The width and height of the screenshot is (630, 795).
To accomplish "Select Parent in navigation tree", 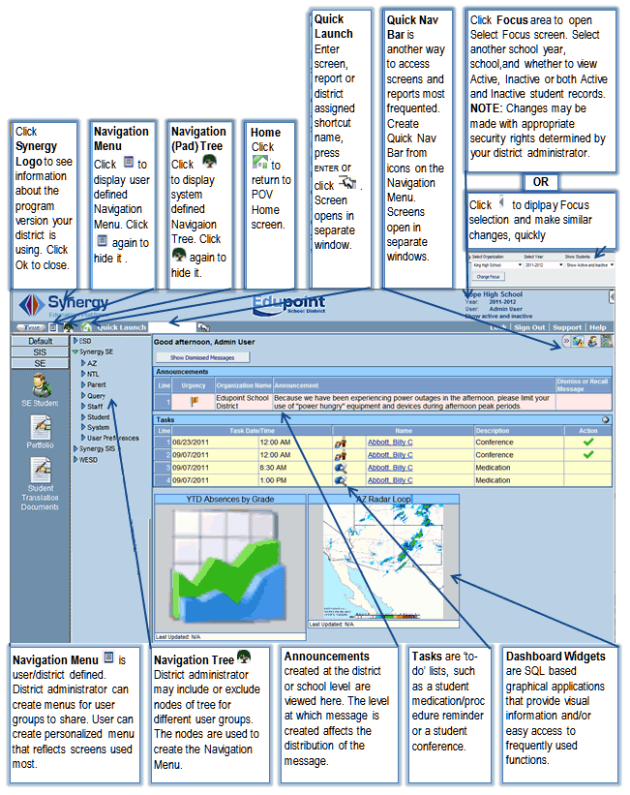I will 97,384.
